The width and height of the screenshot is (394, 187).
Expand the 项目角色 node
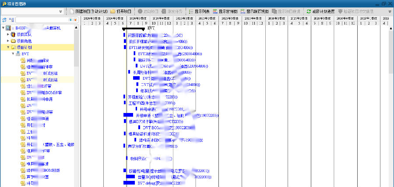tap(8, 41)
